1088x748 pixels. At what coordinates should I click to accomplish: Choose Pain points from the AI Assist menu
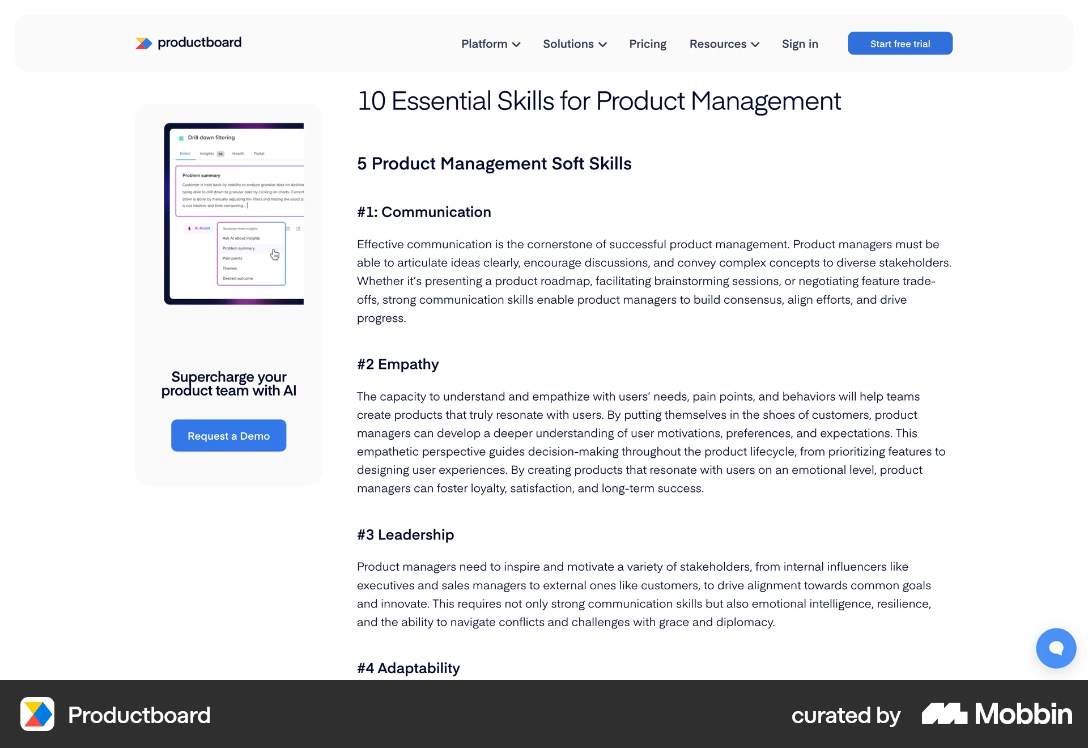tap(232, 258)
